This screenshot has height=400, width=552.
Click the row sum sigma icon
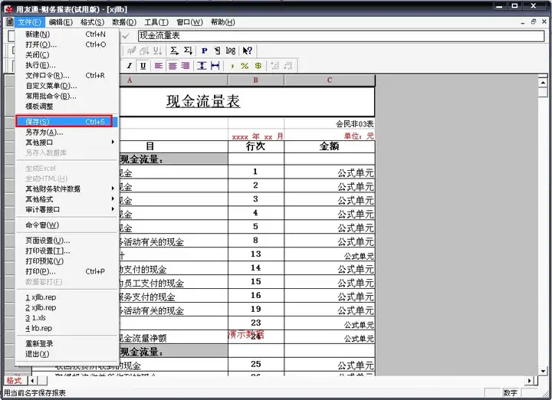174,51
